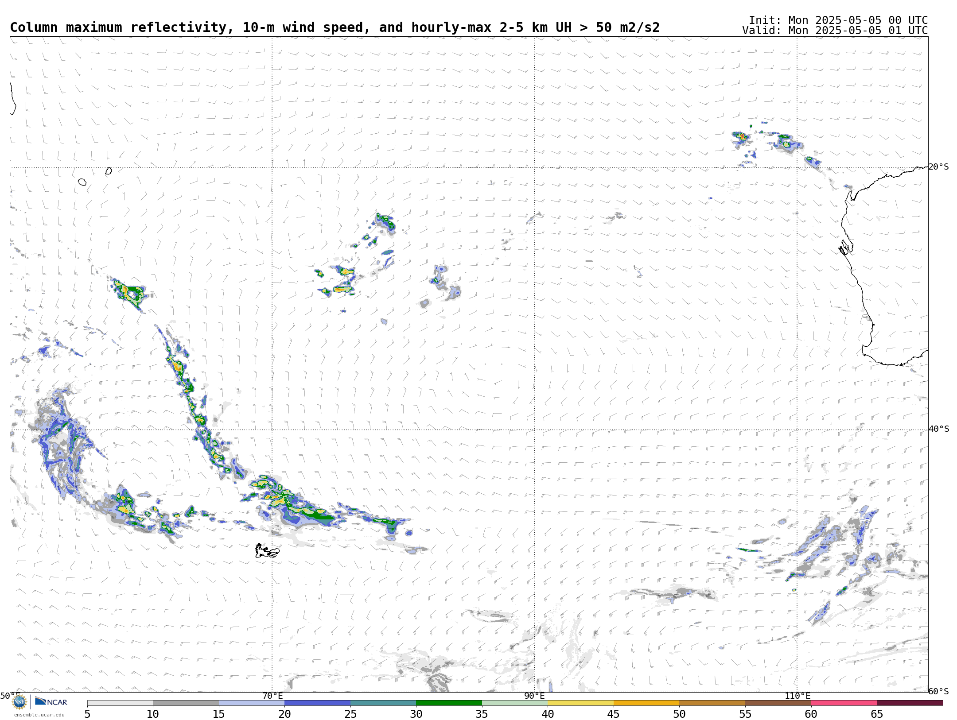This screenshot has width=957, height=720.
Task: Click the Kerguelen island outline near 70°E
Action: (267, 551)
